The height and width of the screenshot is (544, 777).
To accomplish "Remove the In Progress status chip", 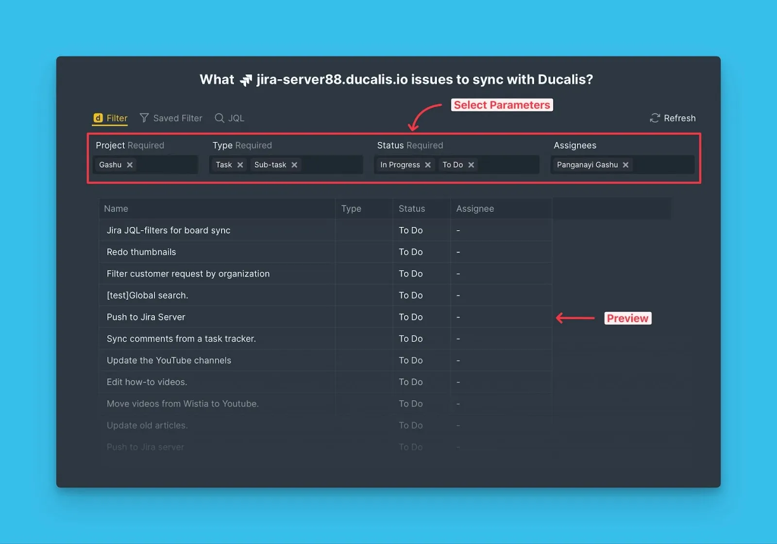I will coord(428,165).
